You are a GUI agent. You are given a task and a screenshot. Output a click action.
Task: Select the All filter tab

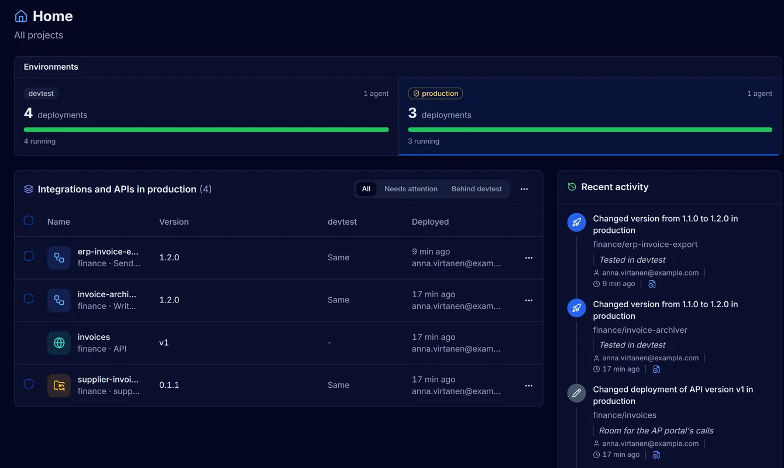click(x=366, y=189)
